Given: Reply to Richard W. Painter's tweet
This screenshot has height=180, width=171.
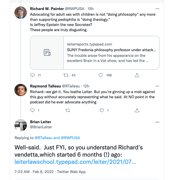Looking at the screenshot, I should (x=32, y=75).
